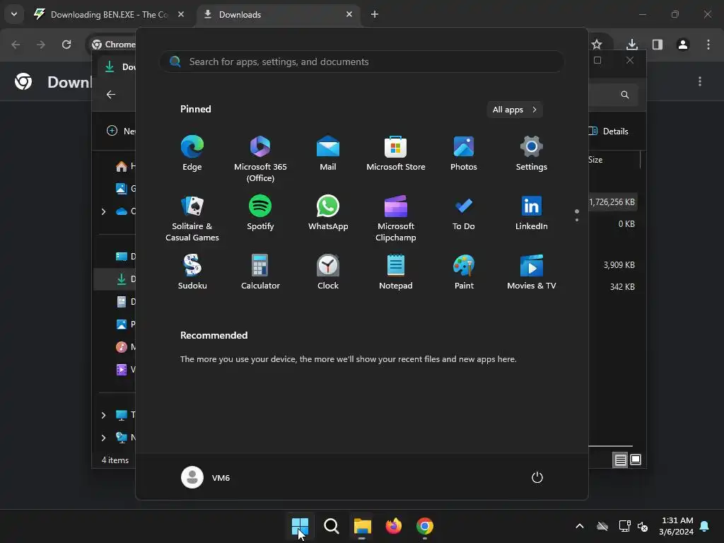Open Microsoft Clipchamp
The width and height of the screenshot is (724, 543).
coord(396,218)
